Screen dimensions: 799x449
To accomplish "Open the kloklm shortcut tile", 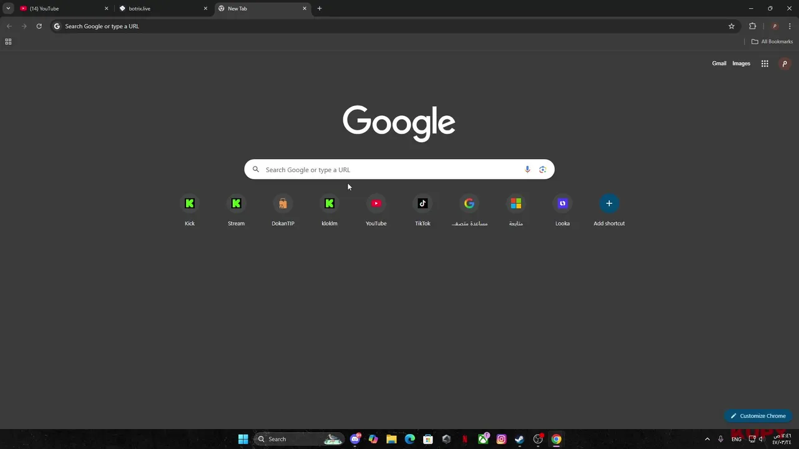I will point(330,211).
